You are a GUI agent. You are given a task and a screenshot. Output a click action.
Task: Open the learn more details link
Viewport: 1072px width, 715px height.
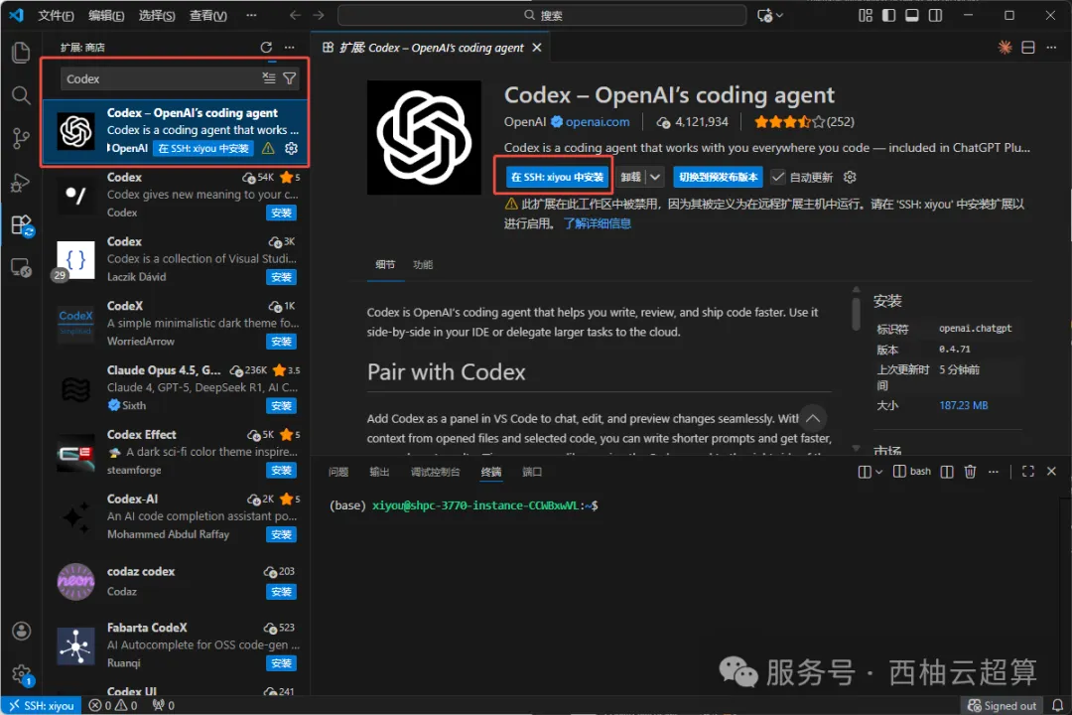point(597,223)
